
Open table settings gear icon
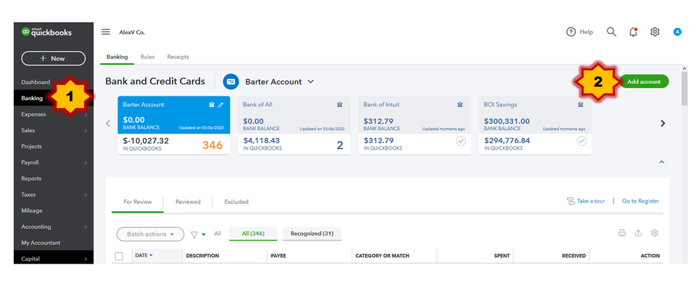(654, 233)
